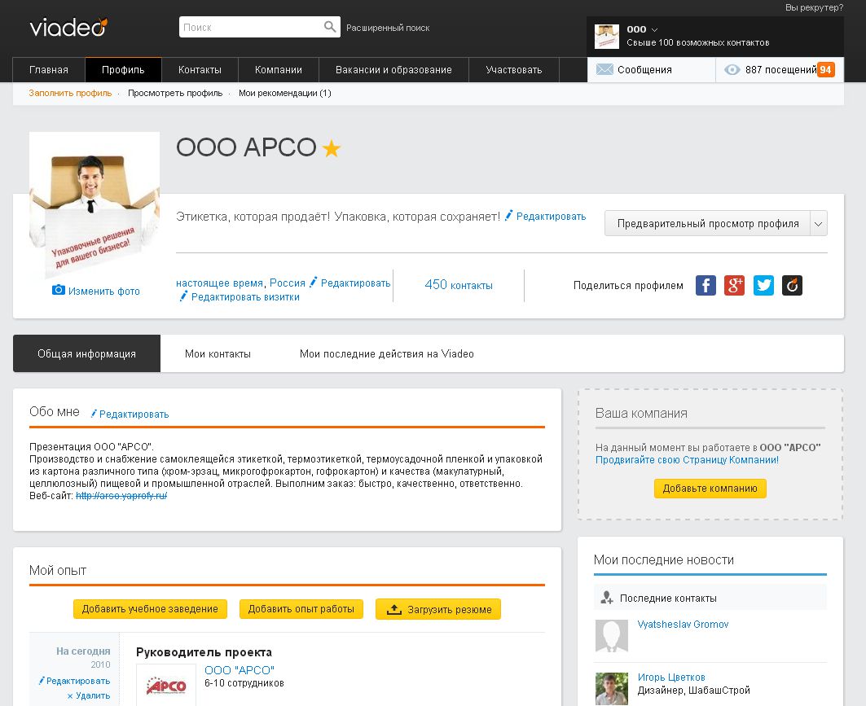The height and width of the screenshot is (706, 866).
Task: Click the Добавьте компанию button
Action: (x=710, y=489)
